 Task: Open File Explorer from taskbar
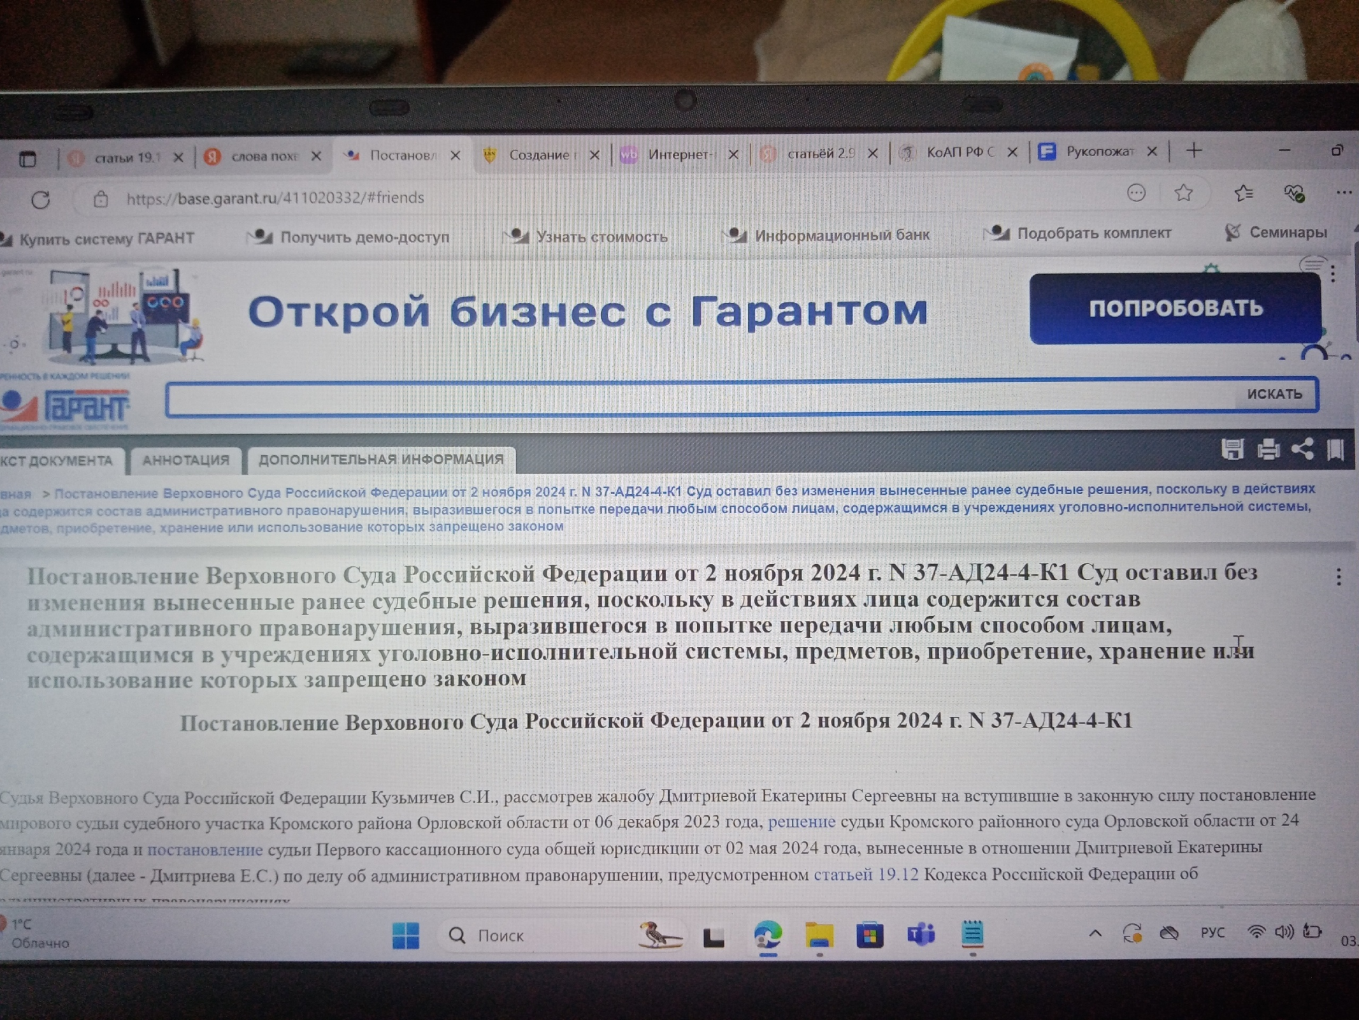pyautogui.click(x=819, y=936)
